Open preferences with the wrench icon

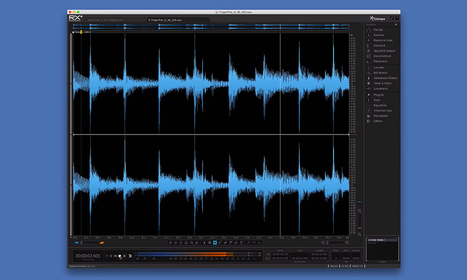392,19
